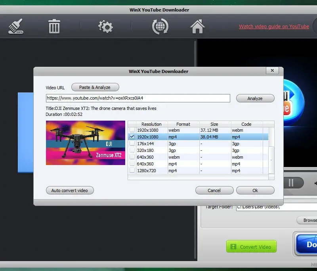The image size is (317, 271).
Task: Go to the home page icon
Action: 197,26
